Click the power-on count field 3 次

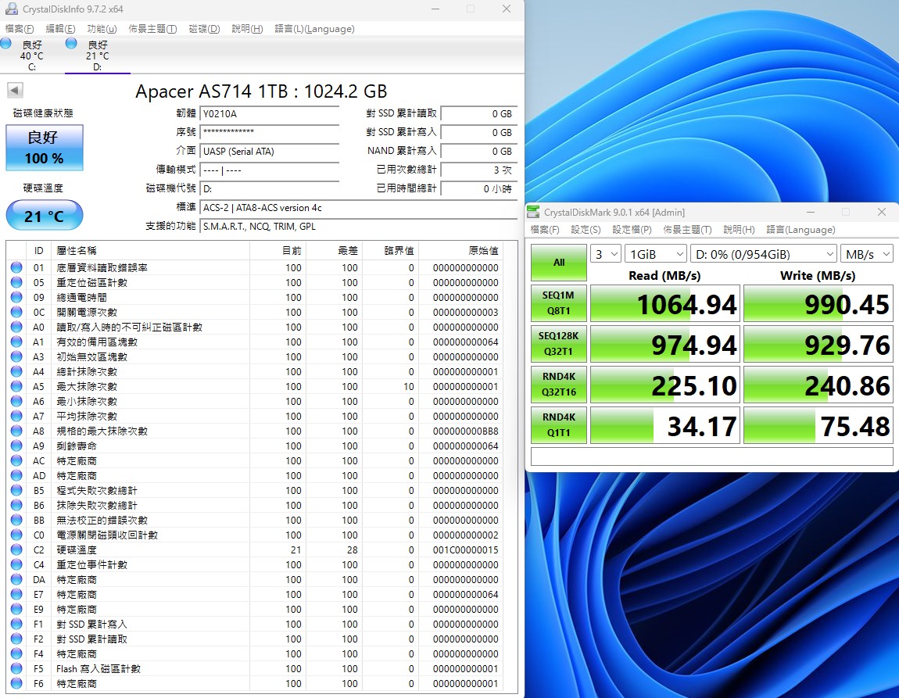coord(478,170)
